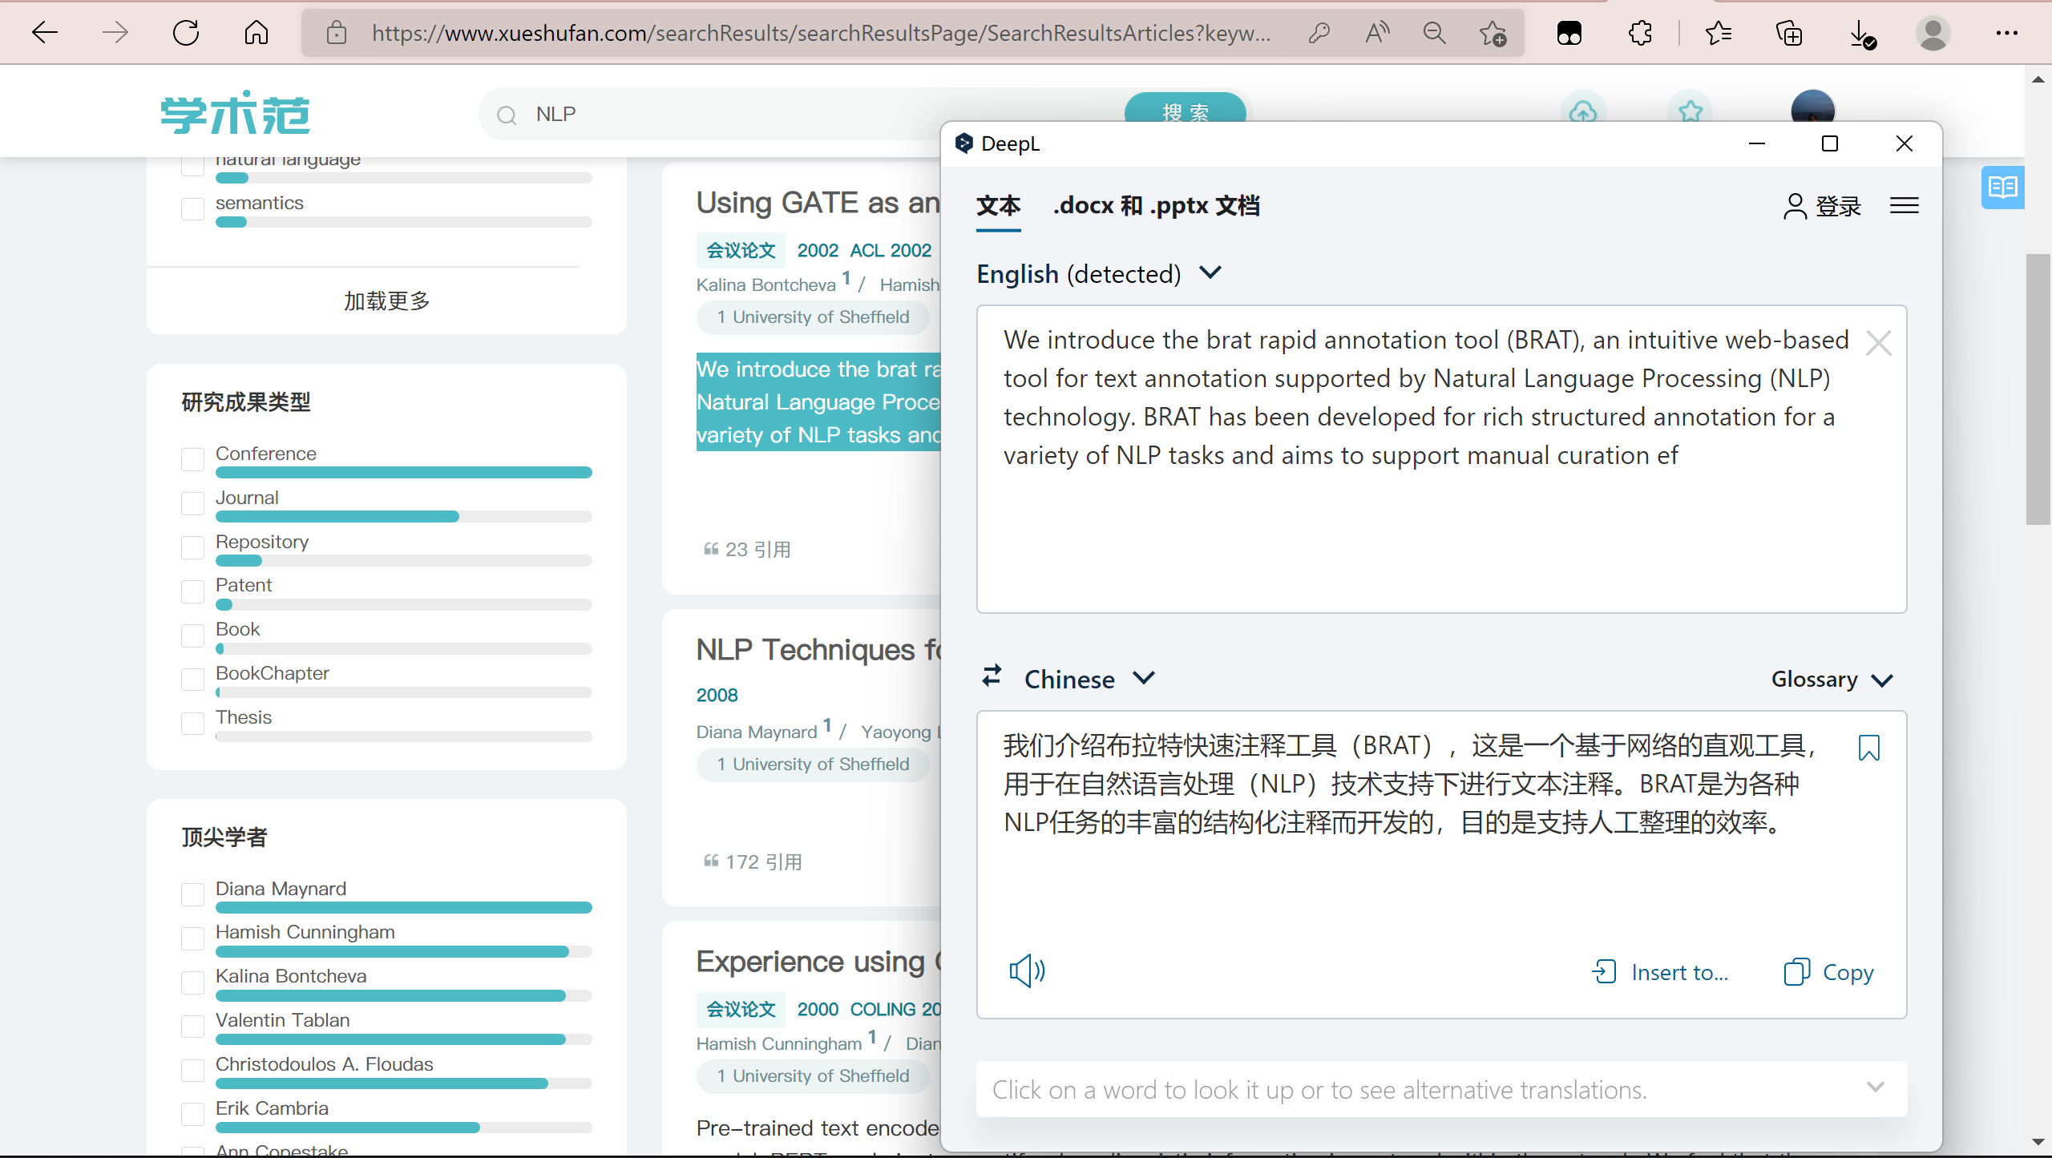Switch to DeepL 文本 tab
Image resolution: width=2052 pixels, height=1158 pixels.
point(998,206)
